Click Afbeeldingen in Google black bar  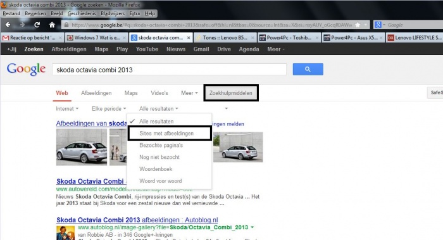coord(69,49)
